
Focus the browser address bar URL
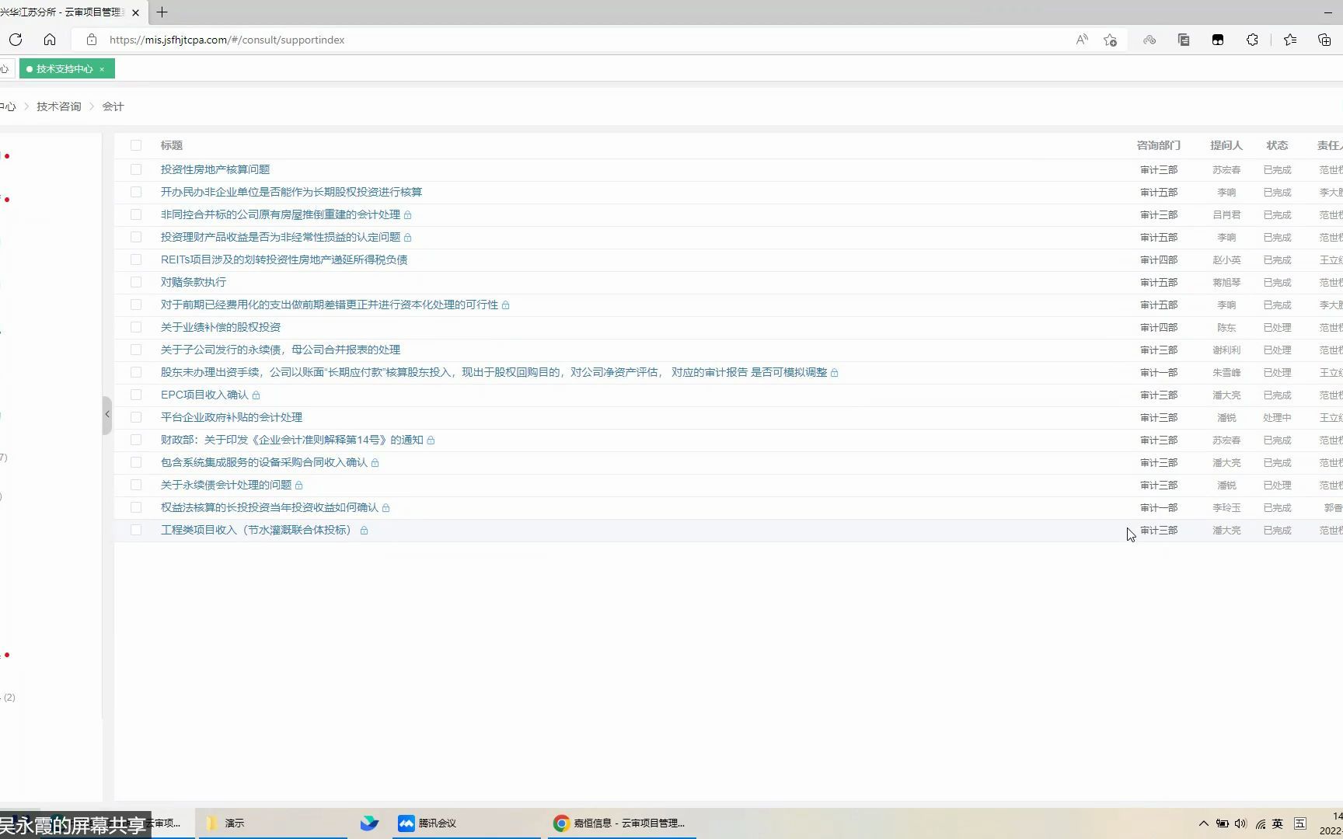pyautogui.click(x=227, y=40)
